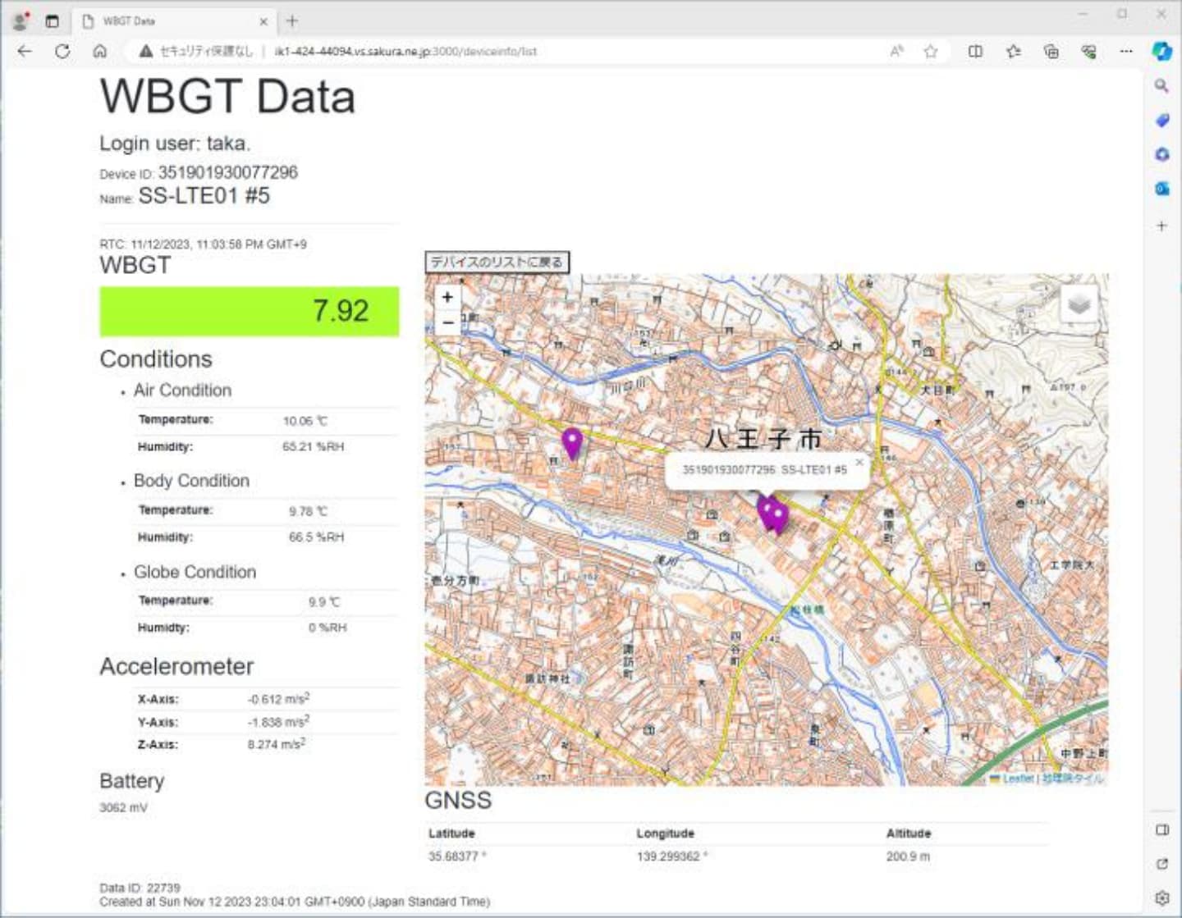
Task: Open the browser home page
Action: pyautogui.click(x=99, y=51)
